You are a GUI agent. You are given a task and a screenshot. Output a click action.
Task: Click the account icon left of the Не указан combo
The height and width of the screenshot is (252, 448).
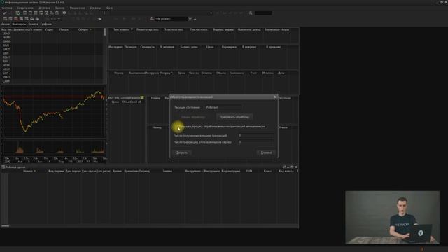[x=152, y=19]
